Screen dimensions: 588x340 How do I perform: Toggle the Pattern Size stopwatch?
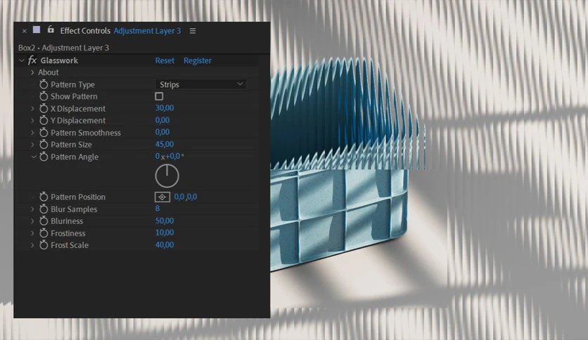click(x=44, y=145)
